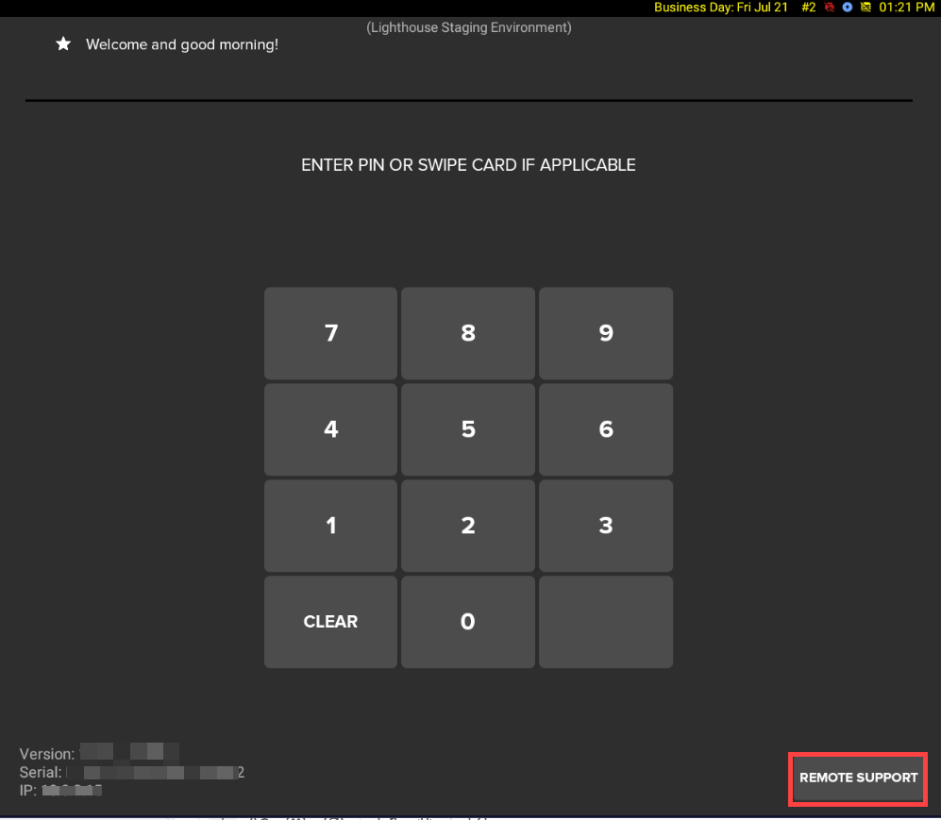The width and height of the screenshot is (941, 820).
Task: Click the blue circular status icon in the status bar
Action: 847,8
